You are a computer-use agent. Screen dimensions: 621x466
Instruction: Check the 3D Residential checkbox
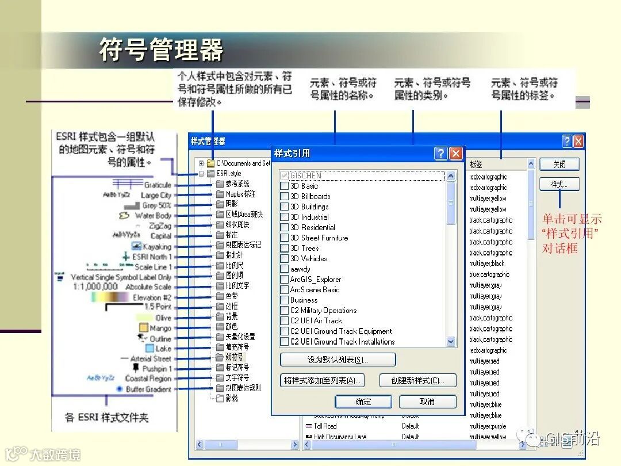pos(285,227)
